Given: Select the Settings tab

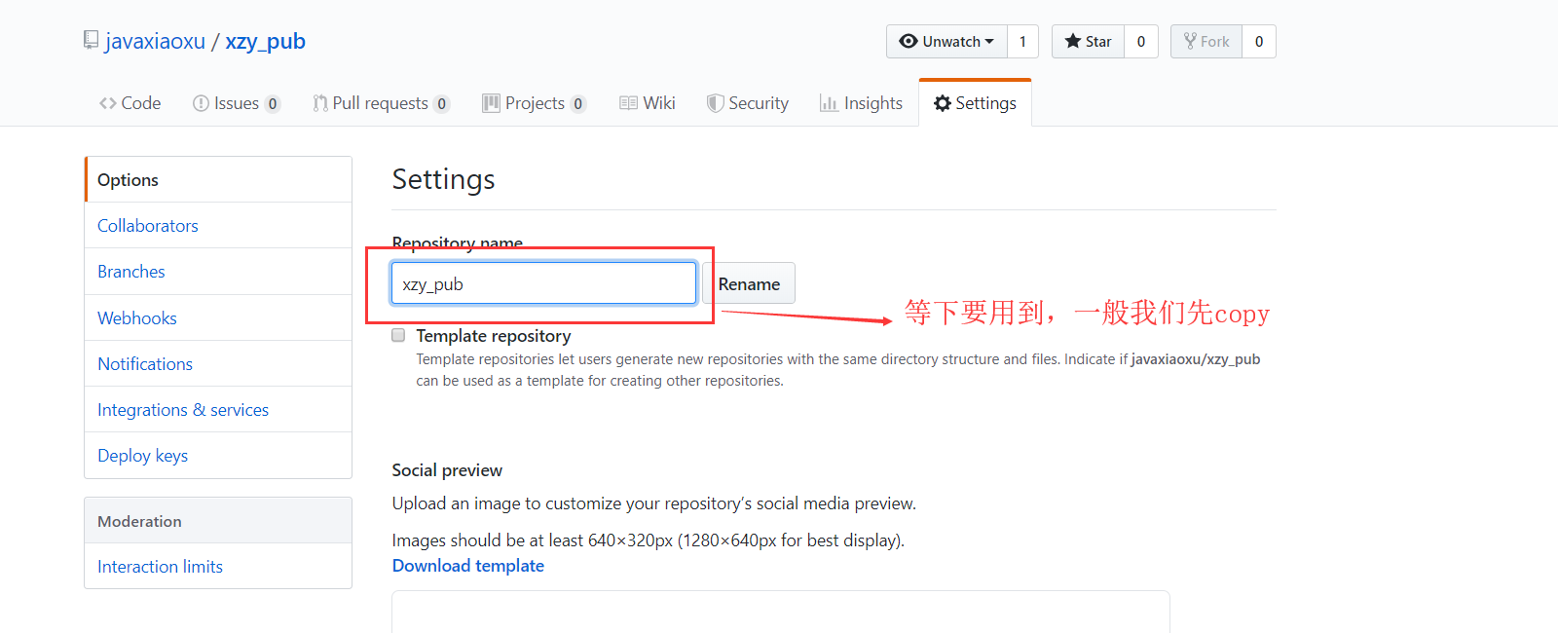Looking at the screenshot, I should [975, 103].
